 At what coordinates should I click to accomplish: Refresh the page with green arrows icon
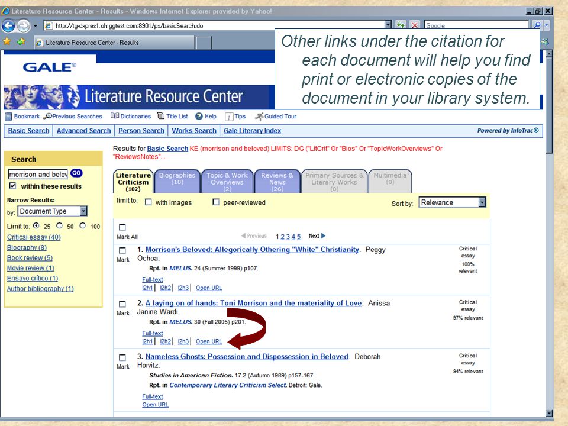pyautogui.click(x=401, y=25)
